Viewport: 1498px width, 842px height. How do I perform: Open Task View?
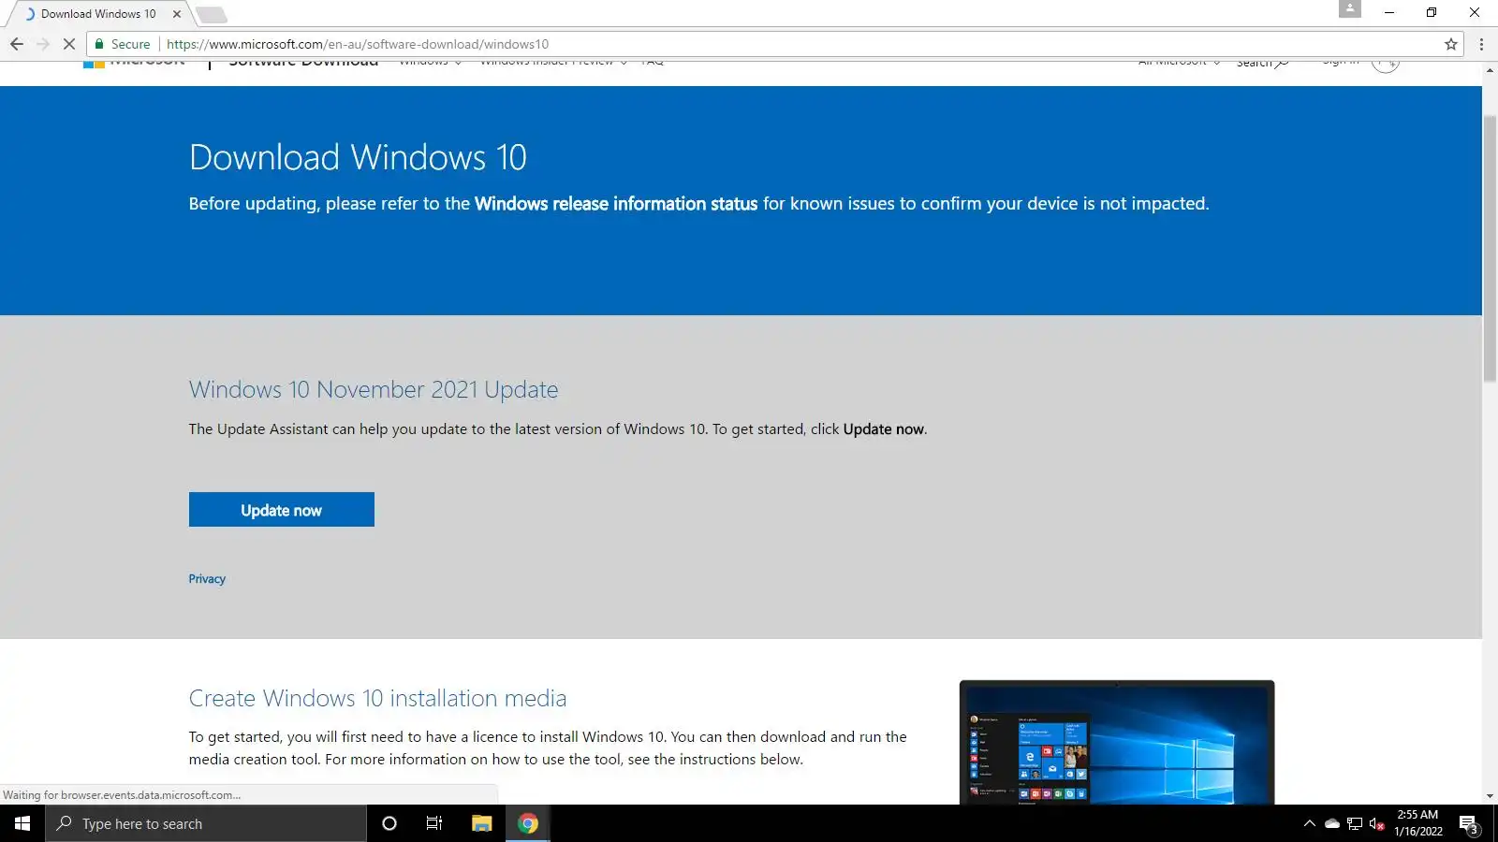[x=434, y=823]
